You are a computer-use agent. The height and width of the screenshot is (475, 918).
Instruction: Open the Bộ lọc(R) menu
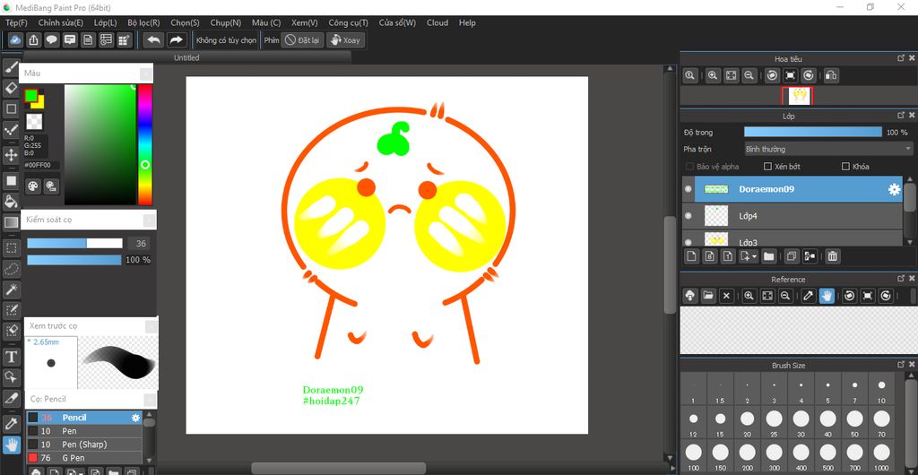coord(143,22)
